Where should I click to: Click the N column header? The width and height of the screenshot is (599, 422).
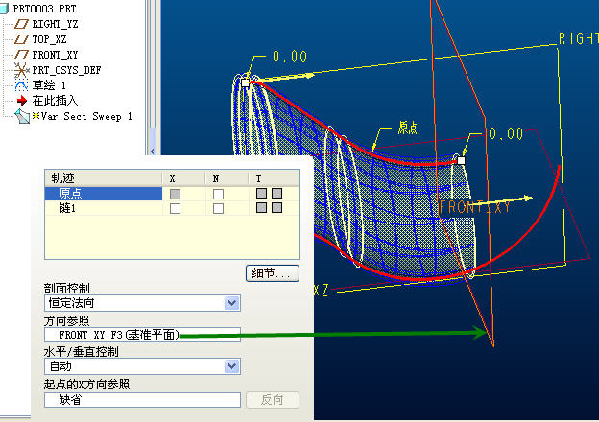(x=227, y=178)
